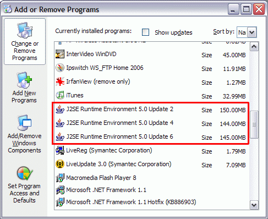Enable the Show updates checkbox

tap(145, 32)
